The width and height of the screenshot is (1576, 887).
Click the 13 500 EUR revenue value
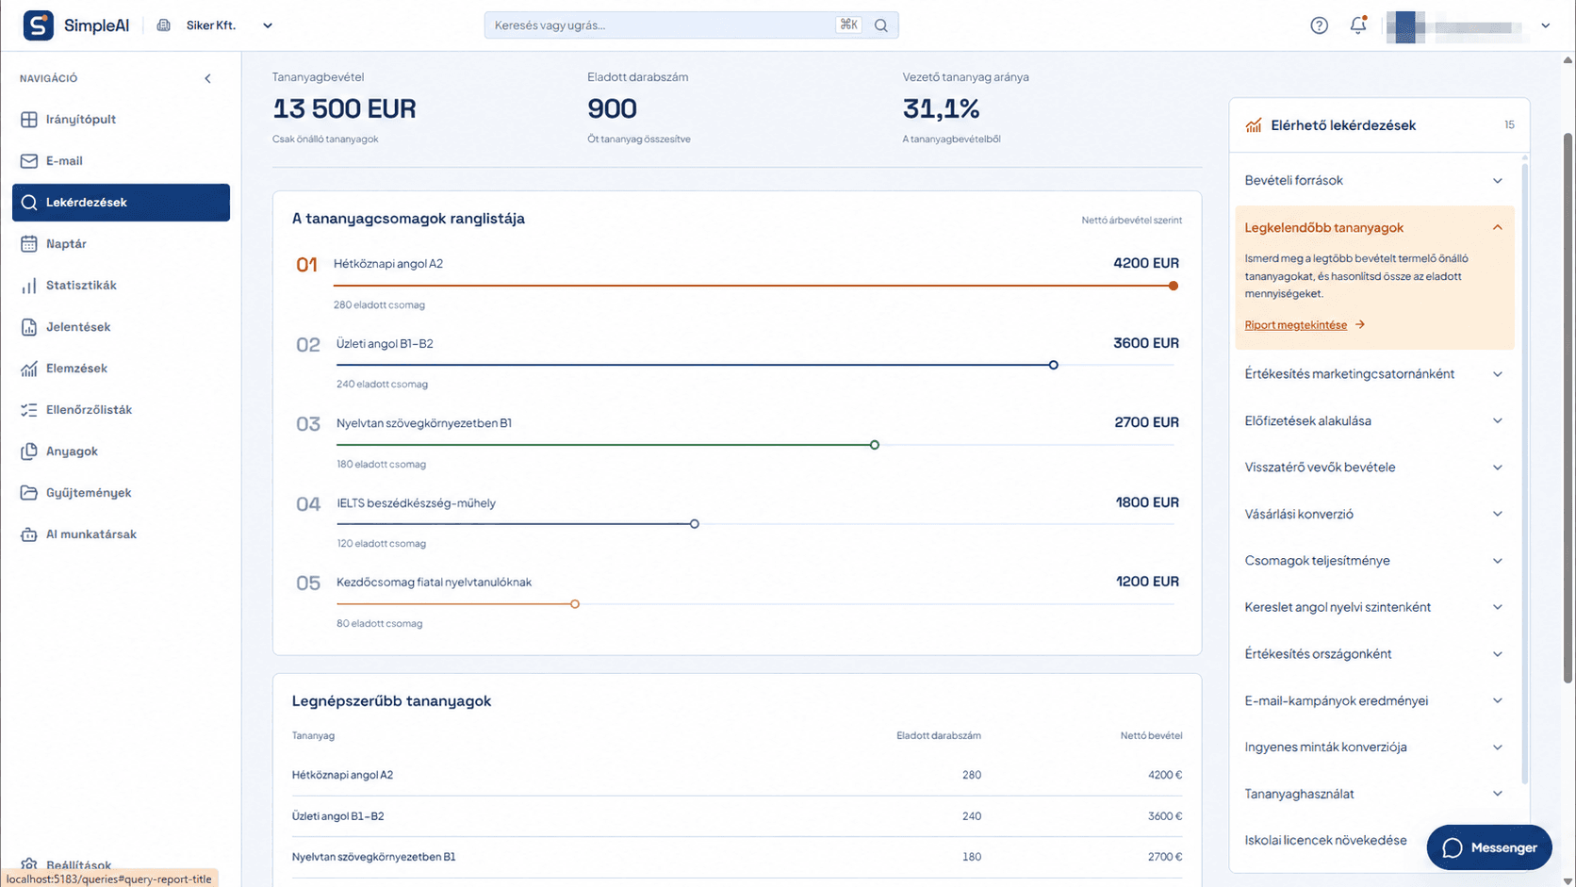point(344,109)
